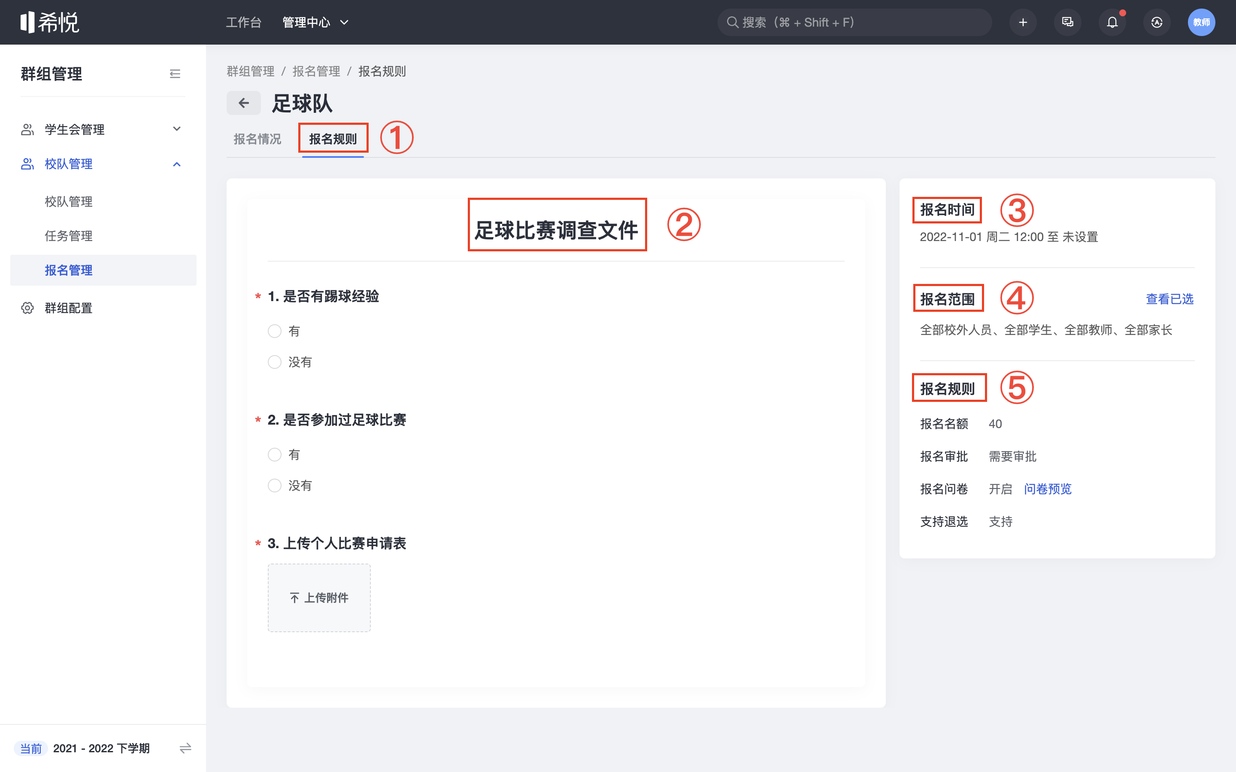Collapse the 校队管理 chevron

click(x=177, y=164)
